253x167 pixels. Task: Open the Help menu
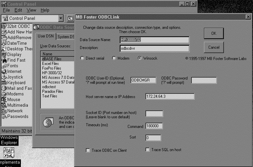[x=45, y=10]
